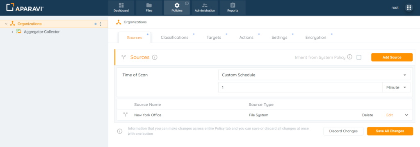The width and height of the screenshot is (420, 147).
Task: Click the Sources section header icon
Action: pos(124,57)
